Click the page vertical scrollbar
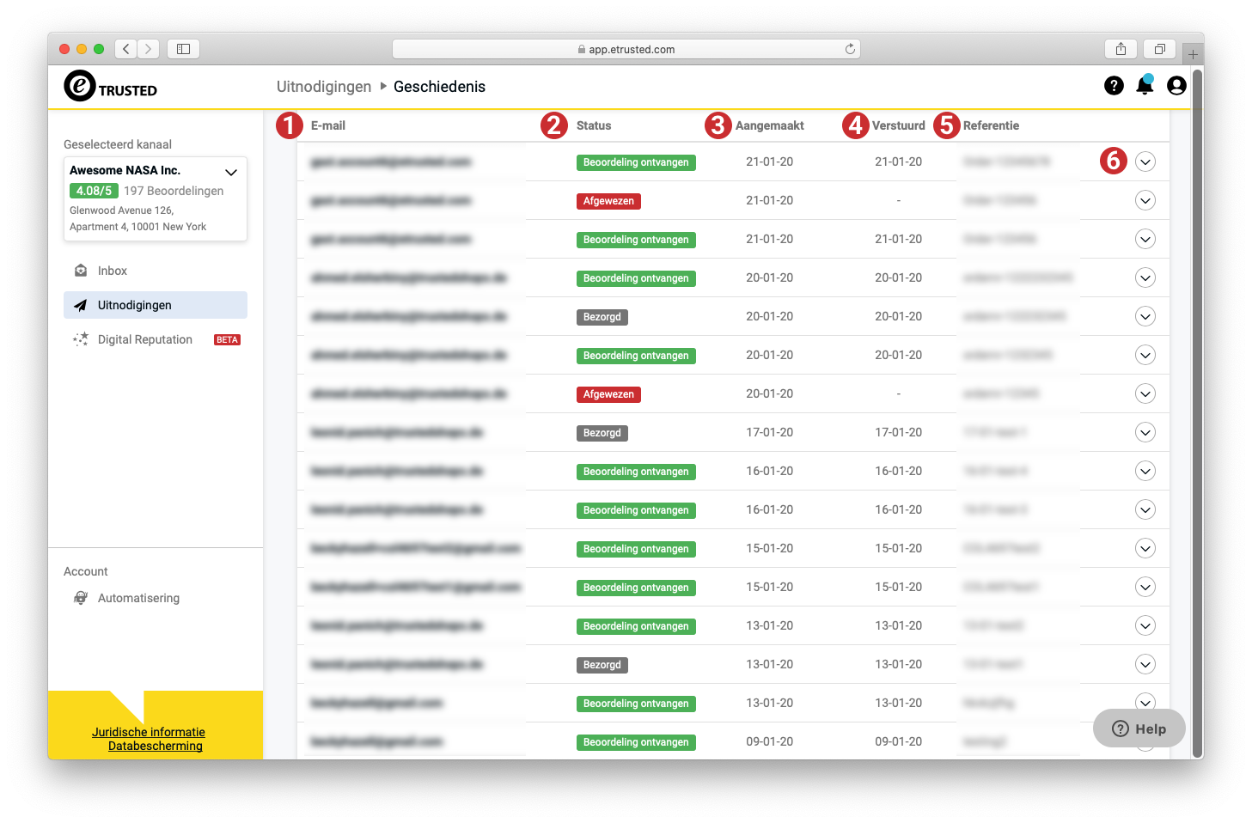 (1197, 412)
